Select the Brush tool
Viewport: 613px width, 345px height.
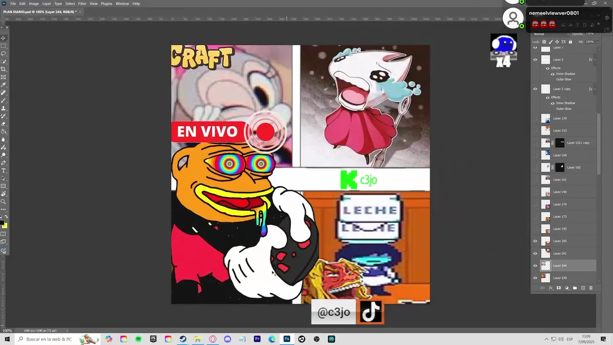[3, 100]
